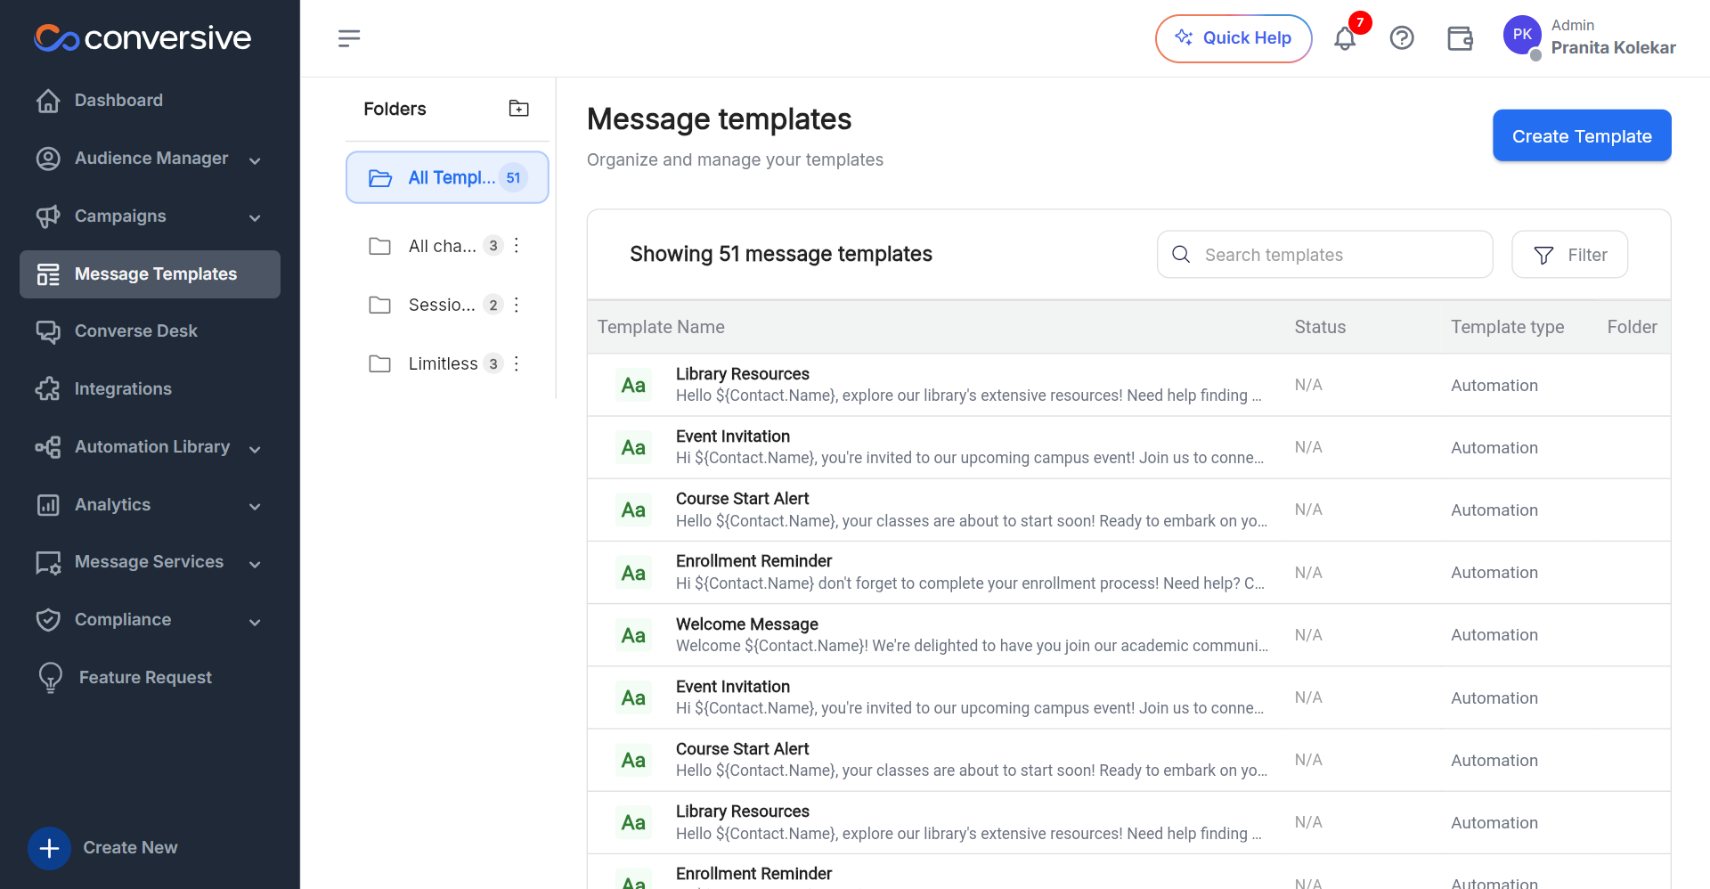The height and width of the screenshot is (889, 1710).
Task: Add a new folder with folder-plus icon
Action: tap(518, 108)
